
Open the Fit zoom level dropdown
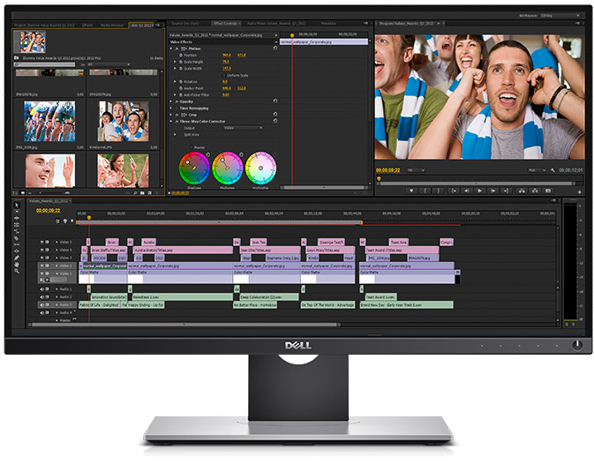(x=416, y=169)
